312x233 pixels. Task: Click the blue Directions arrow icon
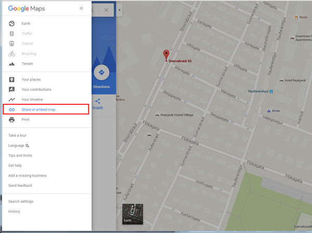tap(101, 73)
